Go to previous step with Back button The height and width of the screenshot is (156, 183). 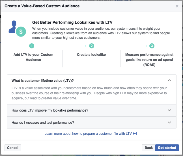pyautogui.click(x=149, y=148)
